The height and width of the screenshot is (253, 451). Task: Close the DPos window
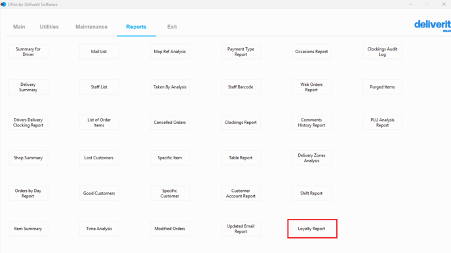(x=444, y=5)
